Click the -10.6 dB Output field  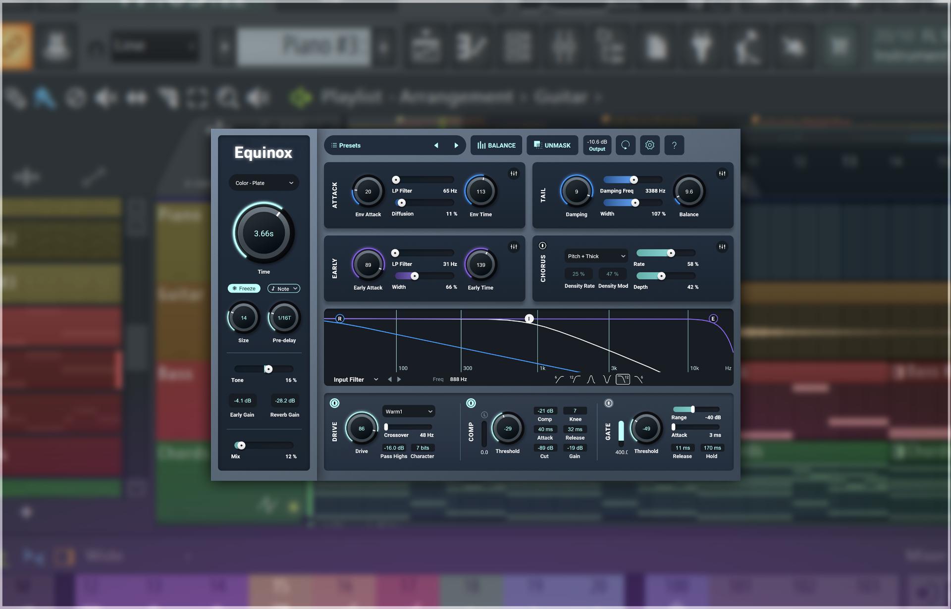coord(597,145)
